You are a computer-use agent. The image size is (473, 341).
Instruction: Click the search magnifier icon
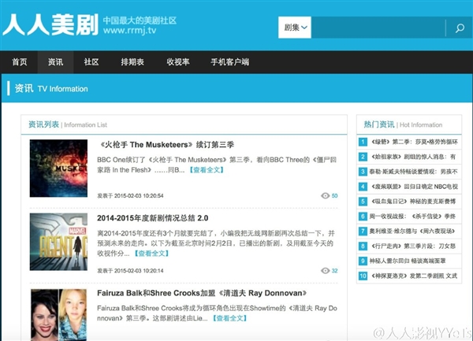pyautogui.click(x=459, y=28)
